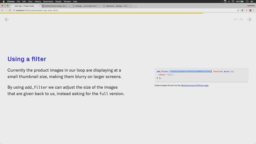Advance to next slide with right arrow
The width and height of the screenshot is (256, 144).
coord(249,19)
